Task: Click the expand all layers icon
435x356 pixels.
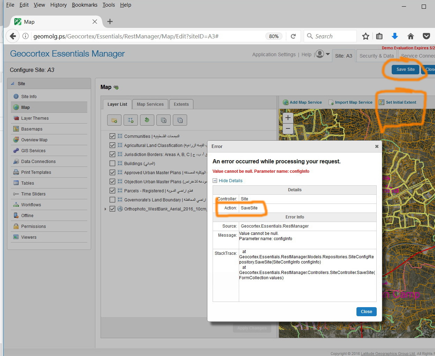Action: click(x=163, y=120)
